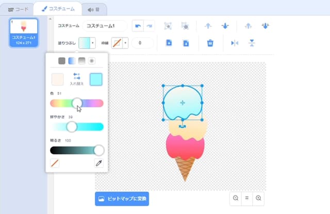Viewport: 330px width, 214px height.
Task: Flip the shape vertically
Action: point(252,43)
